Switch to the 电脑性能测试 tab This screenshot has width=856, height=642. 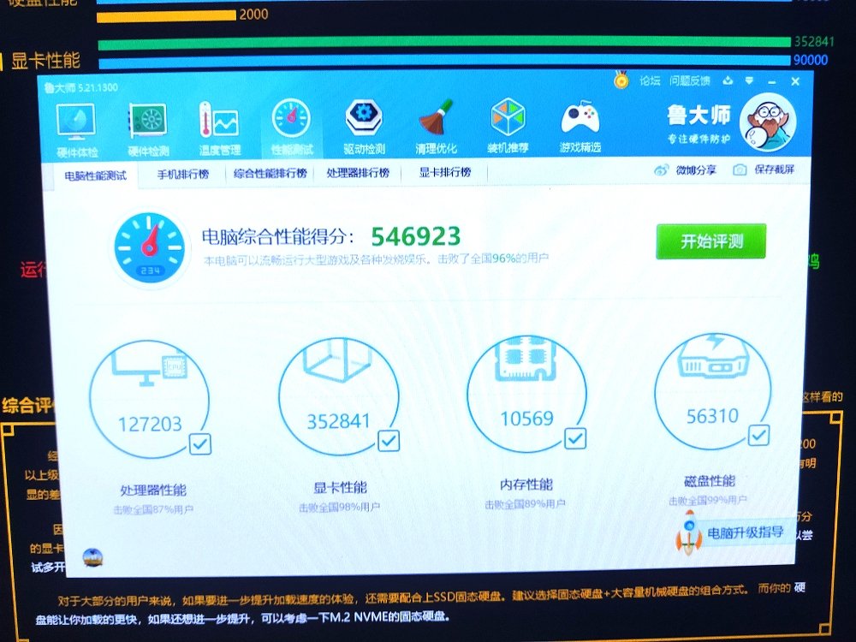pos(95,175)
